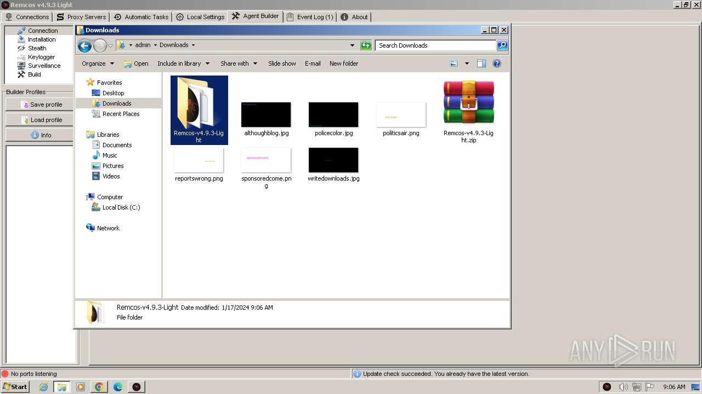
Task: Expand the Include in library menu
Action: pyautogui.click(x=183, y=63)
